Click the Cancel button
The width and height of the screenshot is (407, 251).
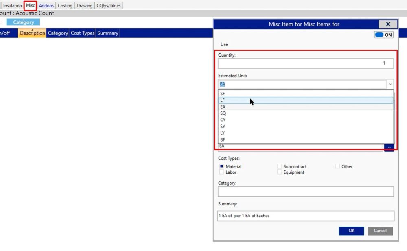point(380,231)
